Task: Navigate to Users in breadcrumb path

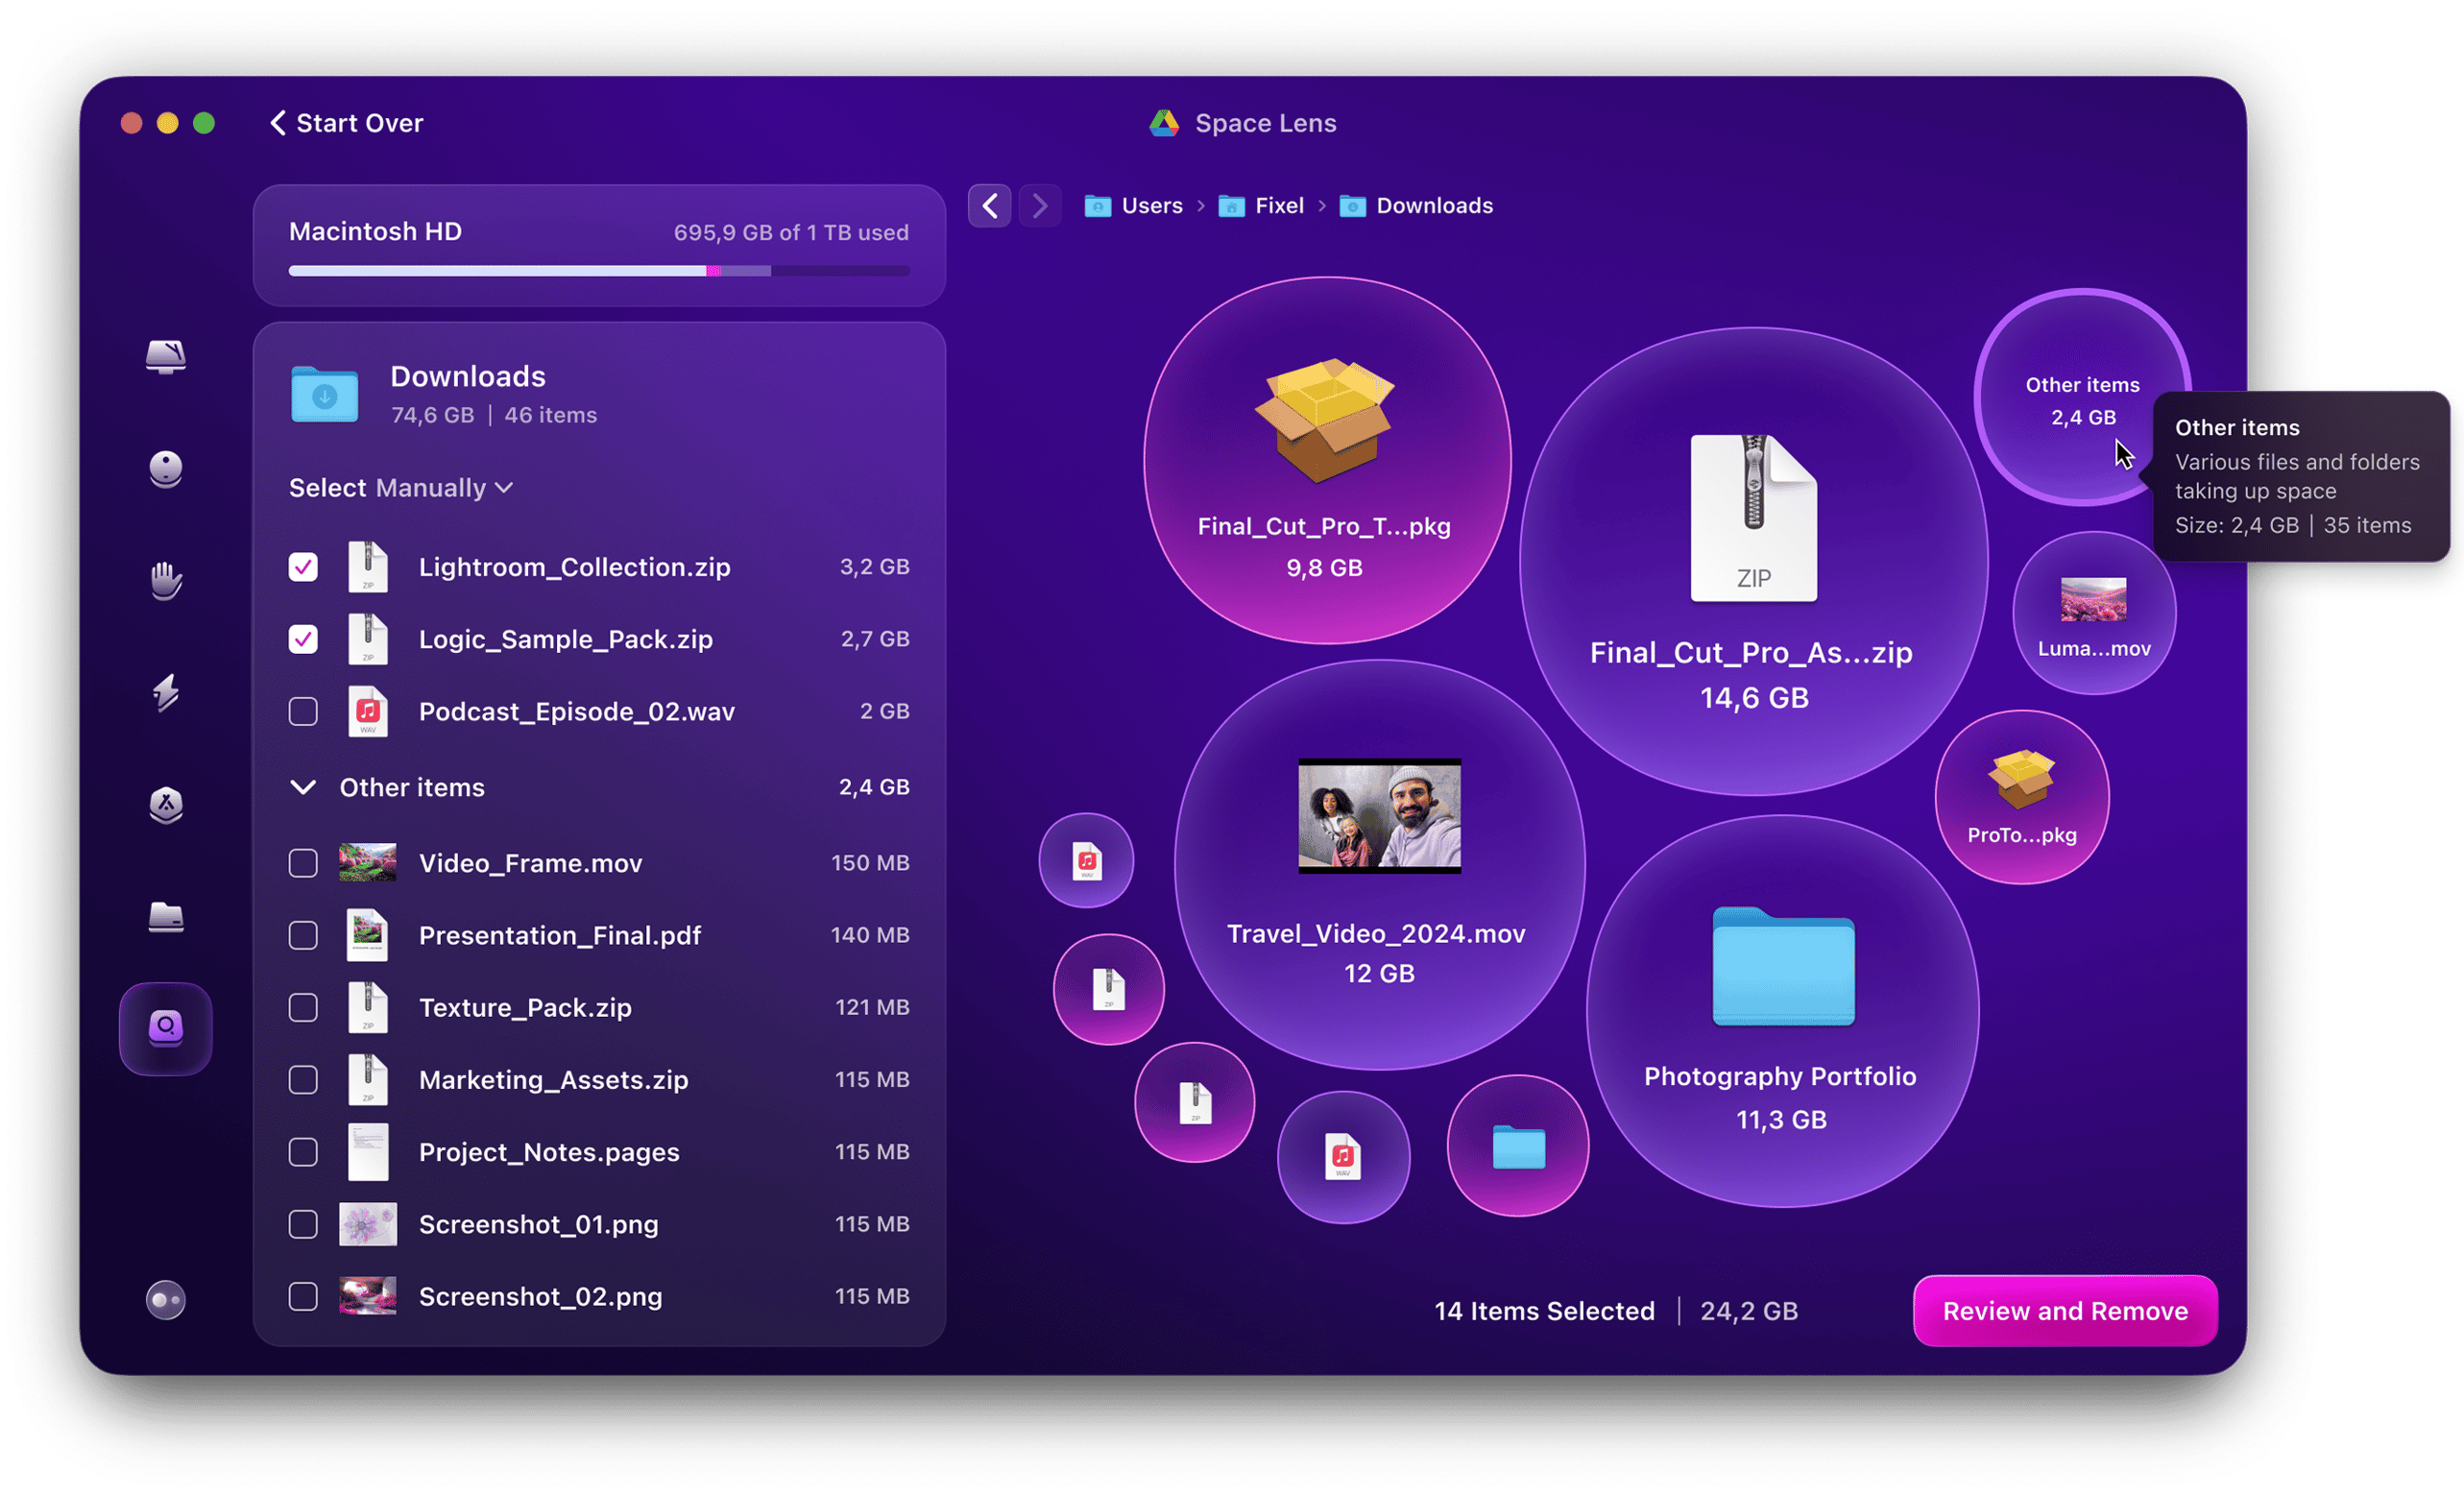Action: pos(1150,206)
